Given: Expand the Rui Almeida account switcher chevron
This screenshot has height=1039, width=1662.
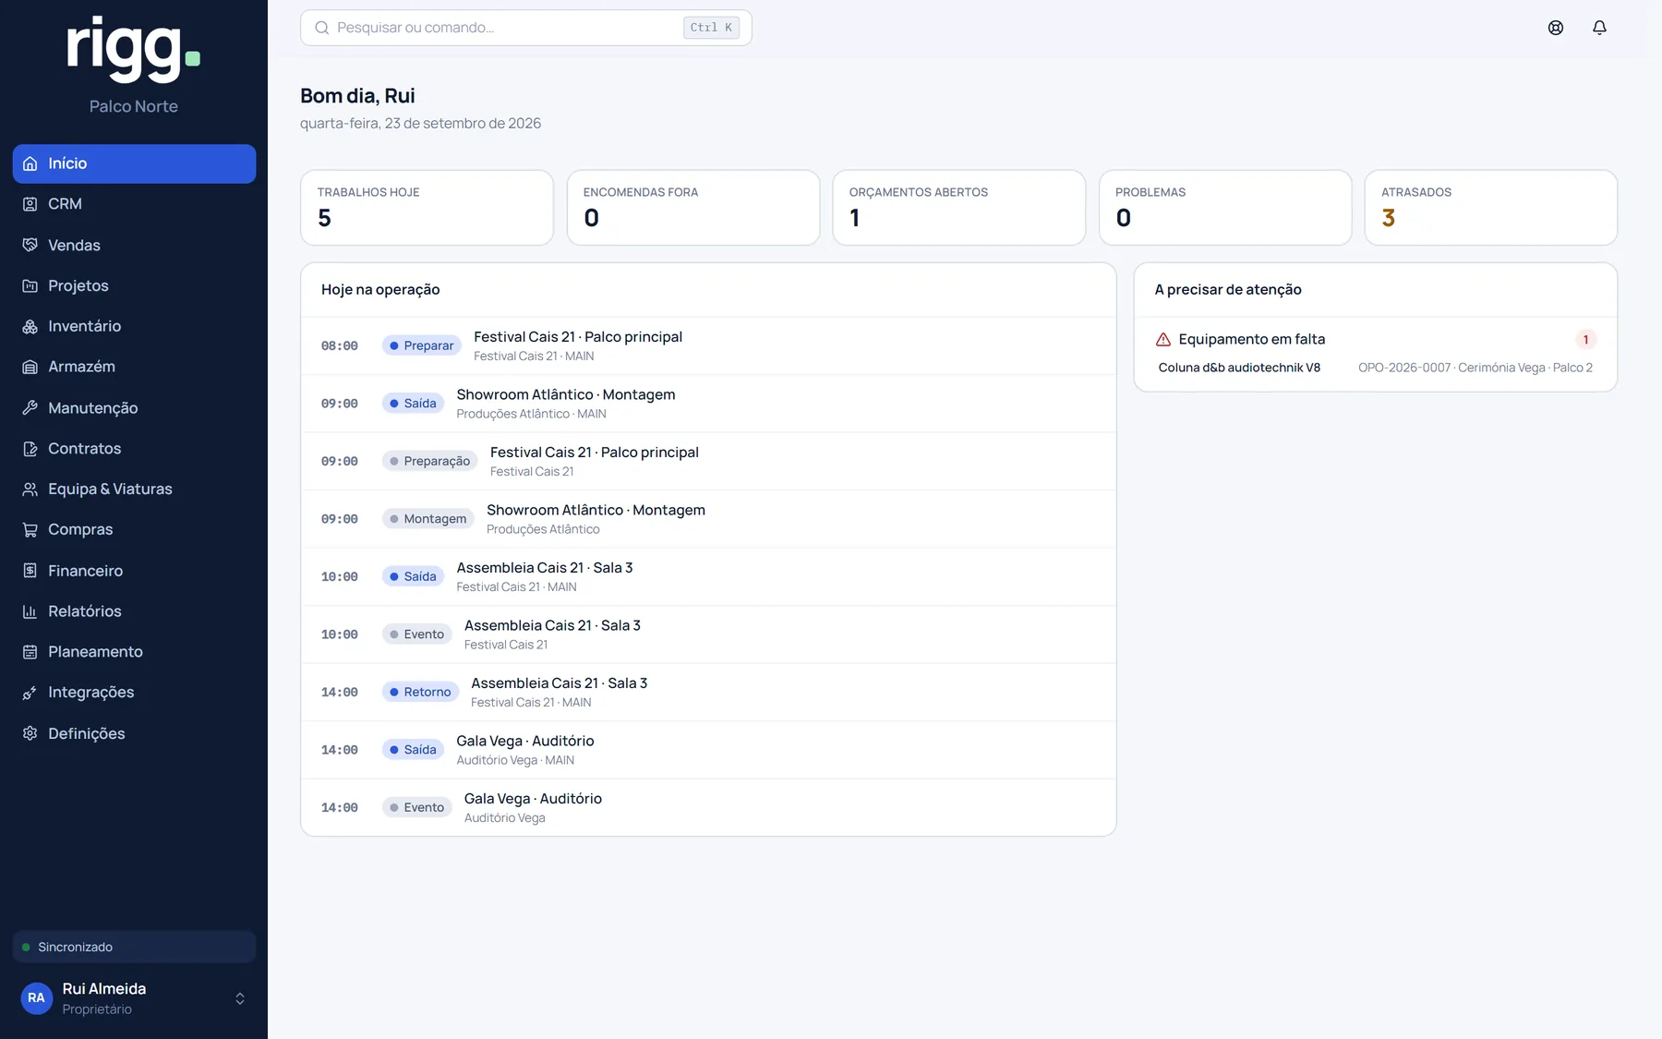Looking at the screenshot, I should (240, 998).
